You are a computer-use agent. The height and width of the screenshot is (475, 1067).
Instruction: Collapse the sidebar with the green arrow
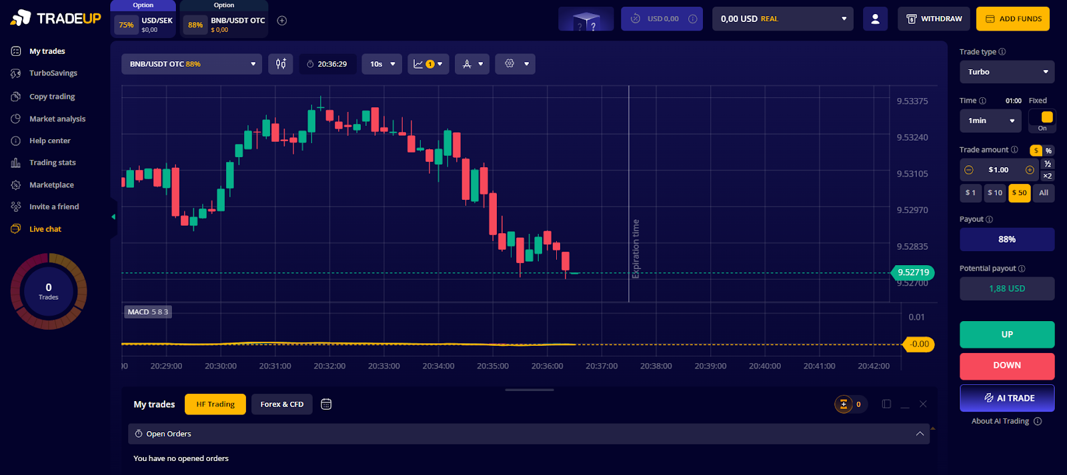click(113, 217)
